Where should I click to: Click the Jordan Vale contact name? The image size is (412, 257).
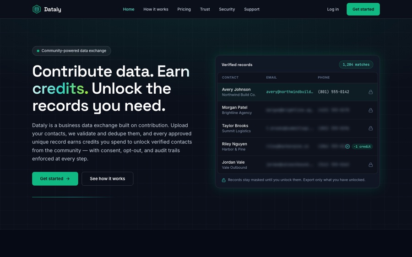click(x=233, y=162)
